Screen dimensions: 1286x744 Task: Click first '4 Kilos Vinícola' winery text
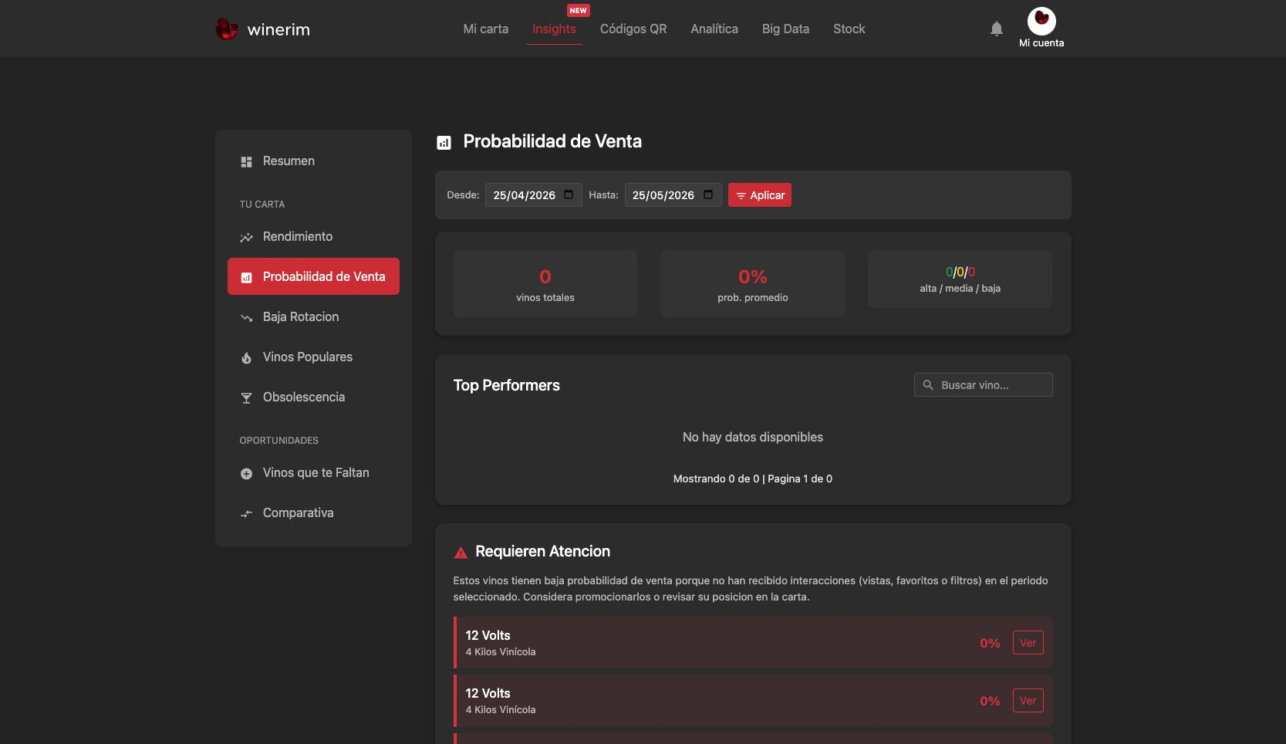500,652
